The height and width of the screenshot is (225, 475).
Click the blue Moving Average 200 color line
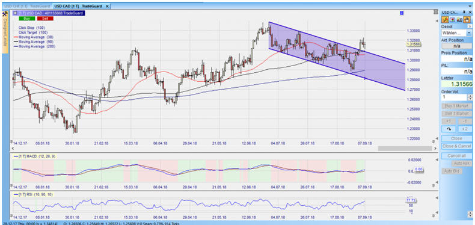coord(16,46)
